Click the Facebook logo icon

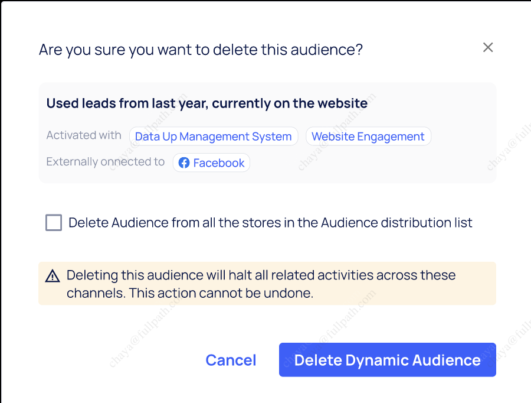[184, 163]
